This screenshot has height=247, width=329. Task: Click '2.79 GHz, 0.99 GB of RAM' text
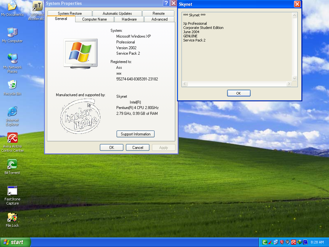pos(137,114)
